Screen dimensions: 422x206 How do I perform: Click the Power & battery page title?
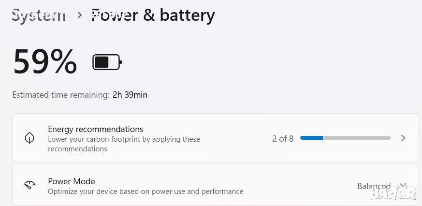(153, 15)
